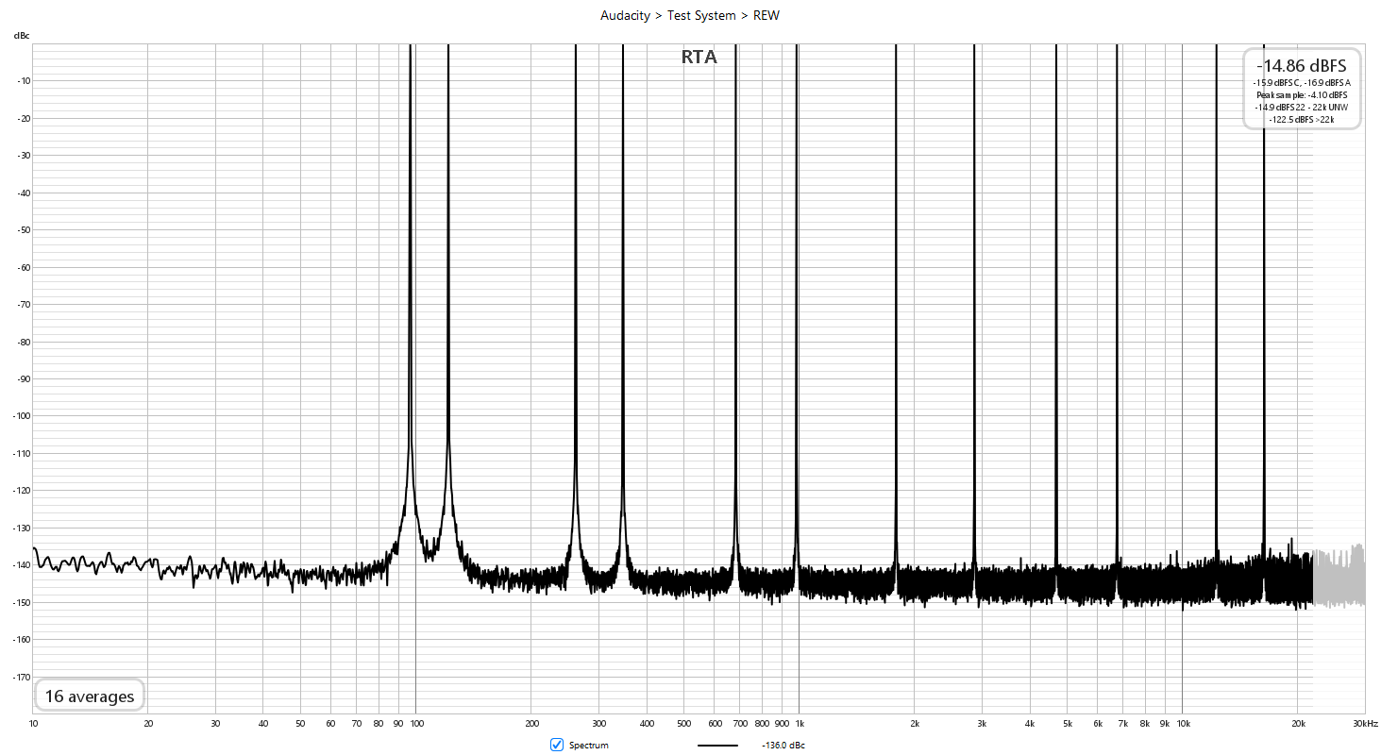Click the black Spectrum trace line sample
The image size is (1381, 755).
point(717,746)
